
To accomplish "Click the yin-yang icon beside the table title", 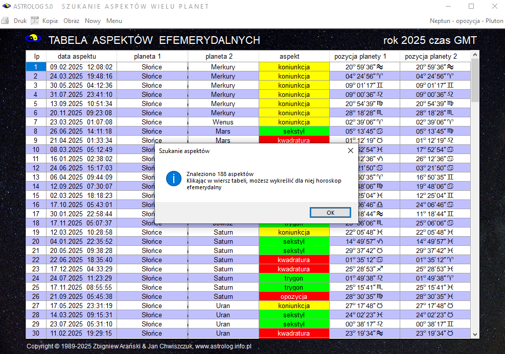I will [x=33, y=39].
